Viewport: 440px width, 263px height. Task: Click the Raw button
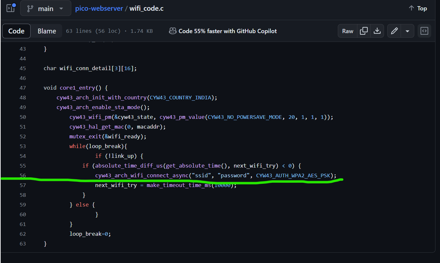tap(347, 31)
